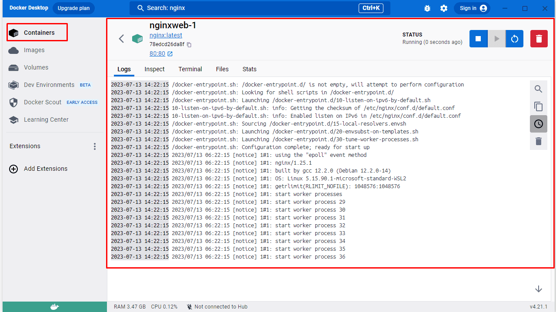Click the Search: nginx field
Viewport: 556px width, 312px height.
[260, 8]
